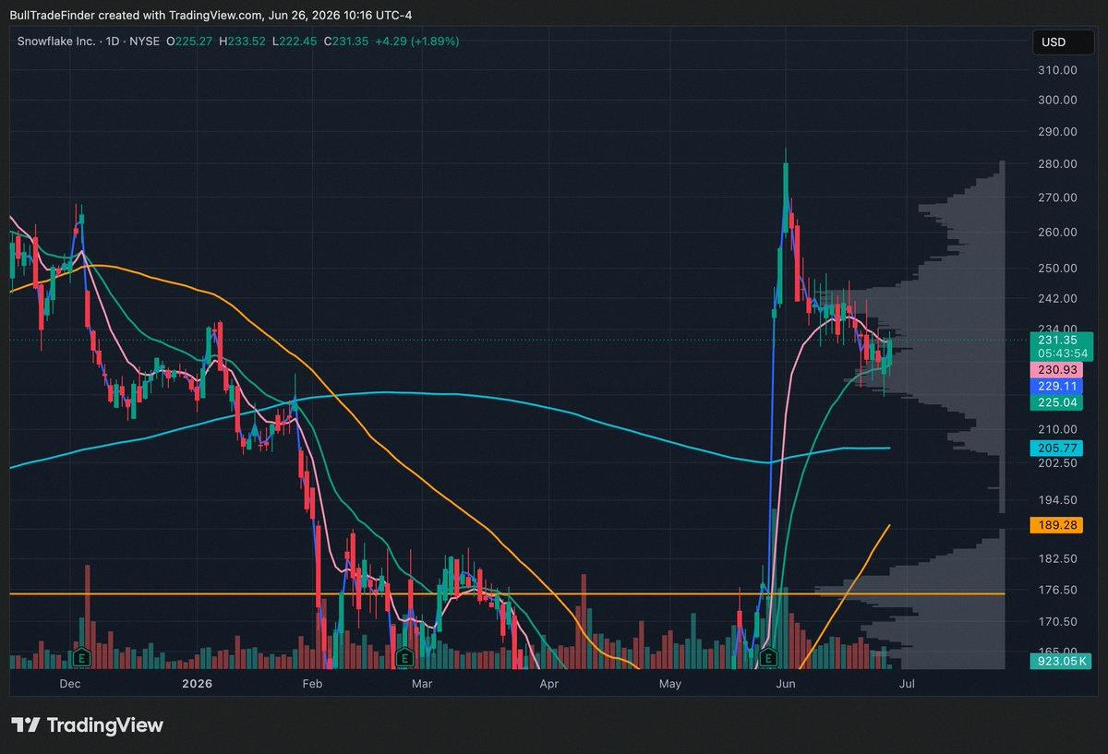Click the 300.00 price axis label
This screenshot has height=754, width=1108.
(x=1056, y=100)
